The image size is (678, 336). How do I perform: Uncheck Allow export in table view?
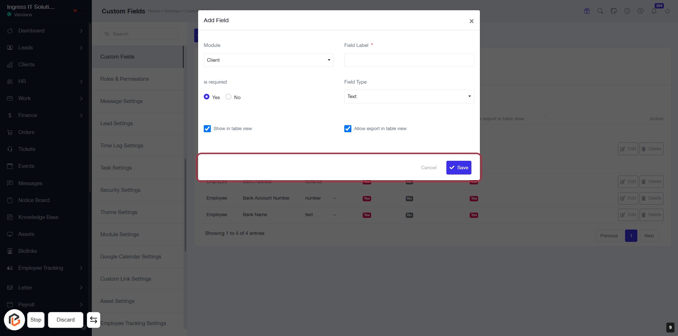click(x=348, y=129)
